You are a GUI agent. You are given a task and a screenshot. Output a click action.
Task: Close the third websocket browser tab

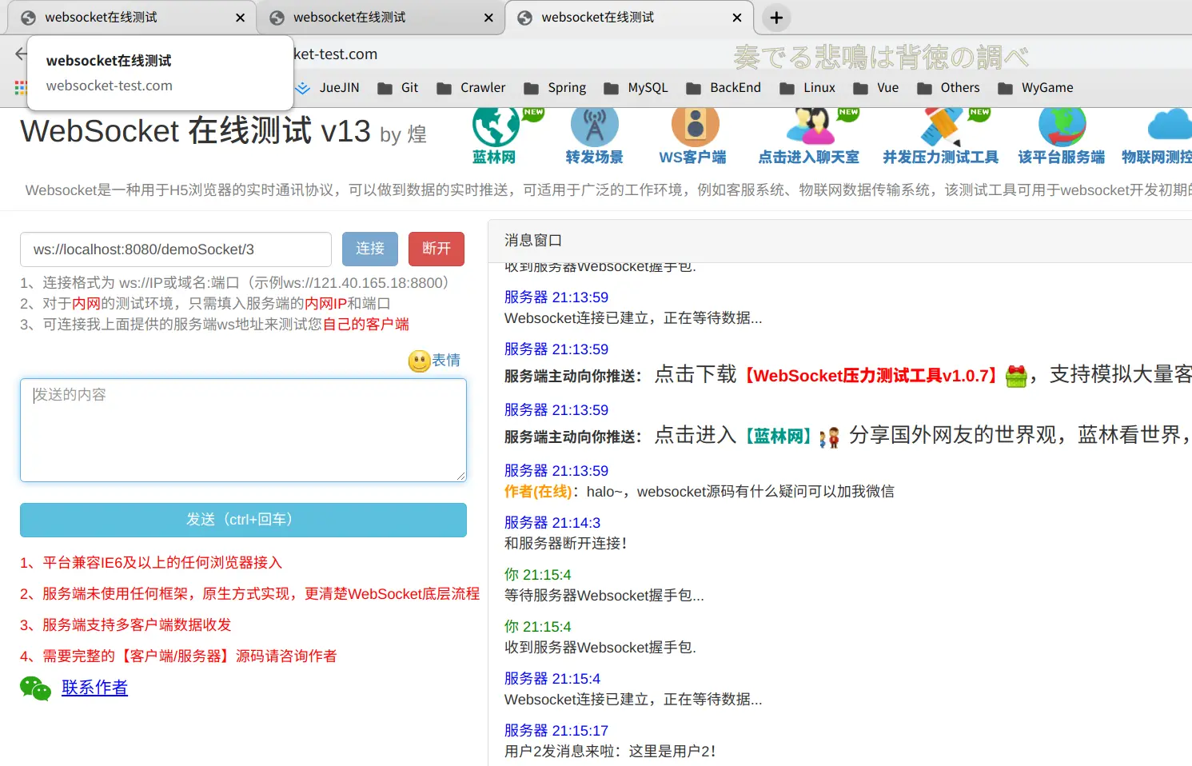(737, 18)
